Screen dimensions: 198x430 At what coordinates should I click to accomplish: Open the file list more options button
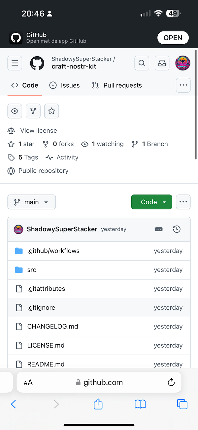tap(183, 202)
